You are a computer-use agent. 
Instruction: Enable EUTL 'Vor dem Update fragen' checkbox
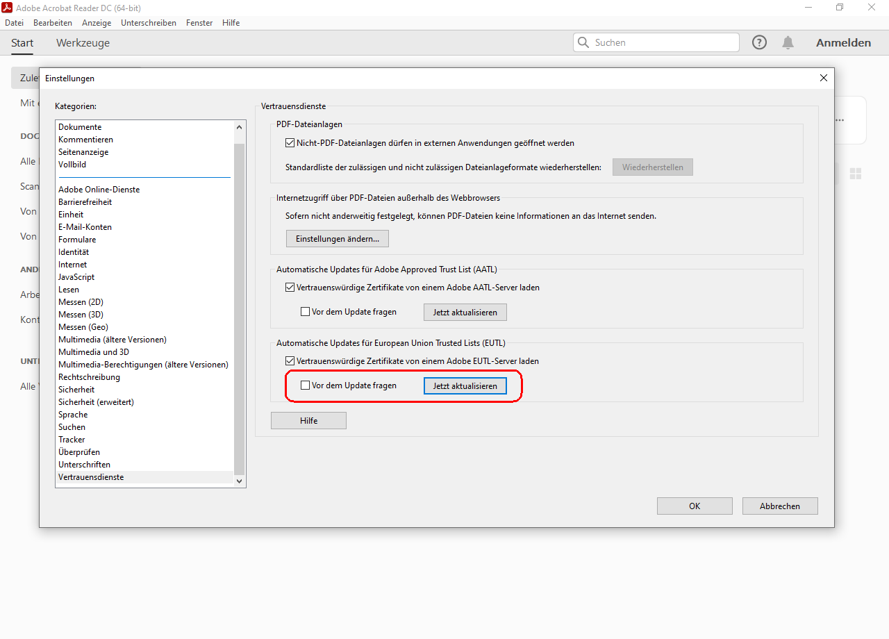[x=305, y=385]
